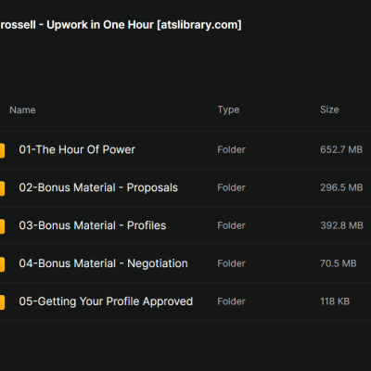The height and width of the screenshot is (371, 371).
Task: Click the 392.8 MB size value
Action: [341, 225]
